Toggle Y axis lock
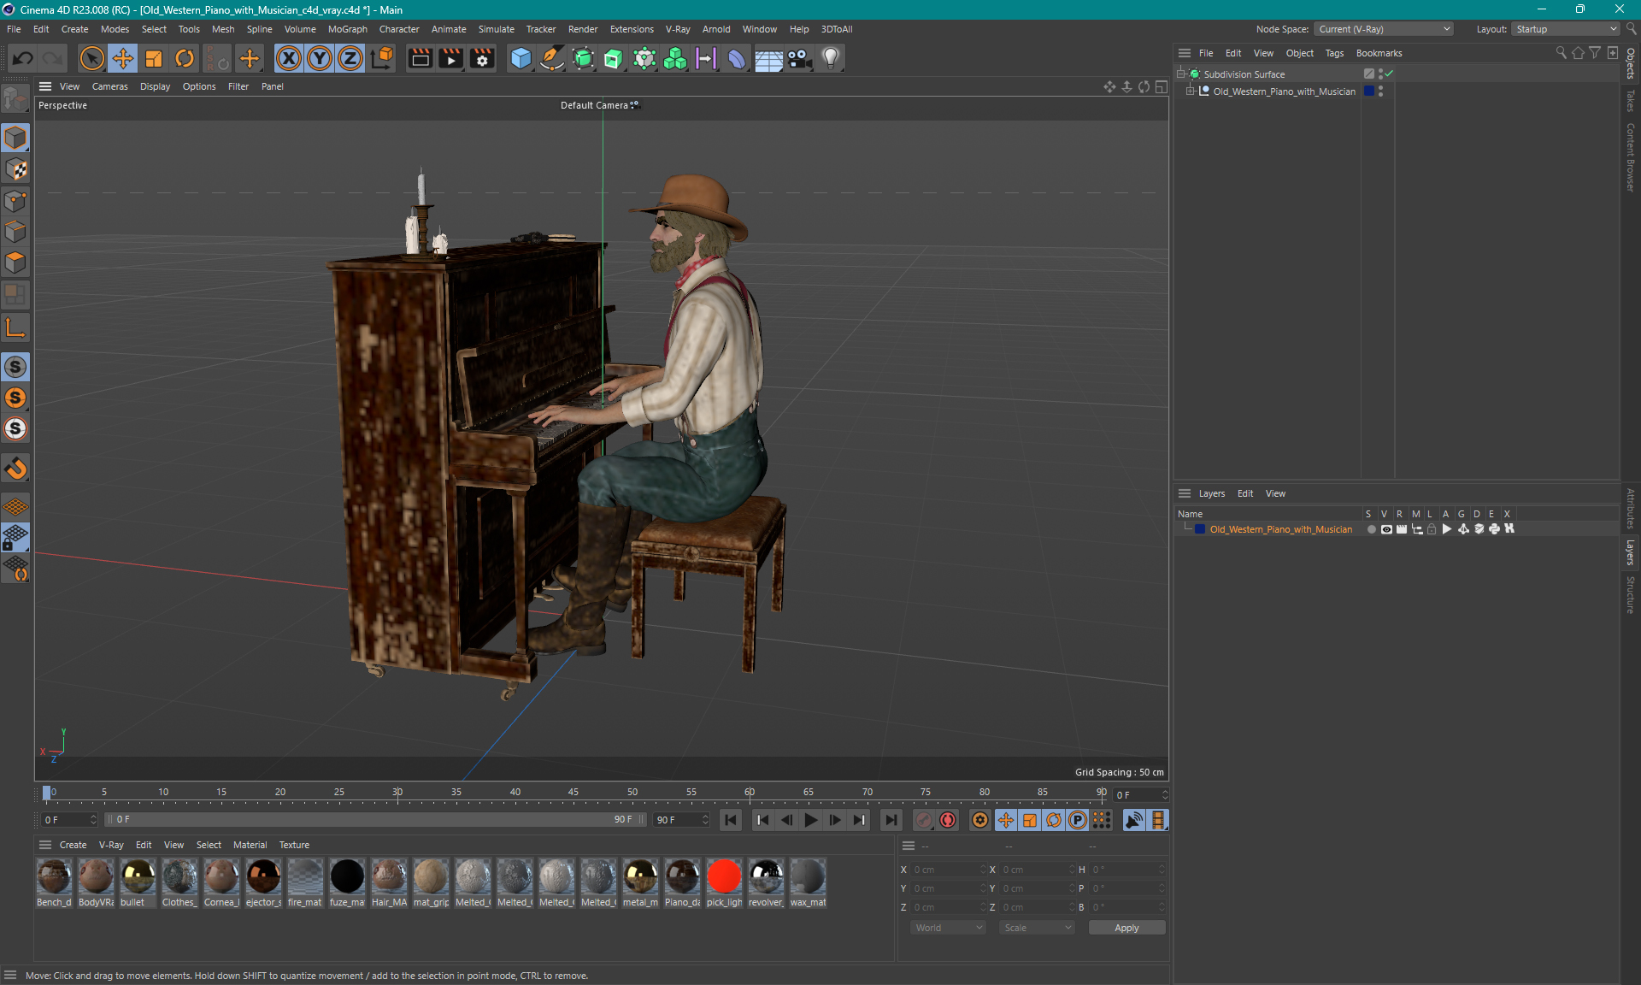1641x985 pixels. [320, 58]
